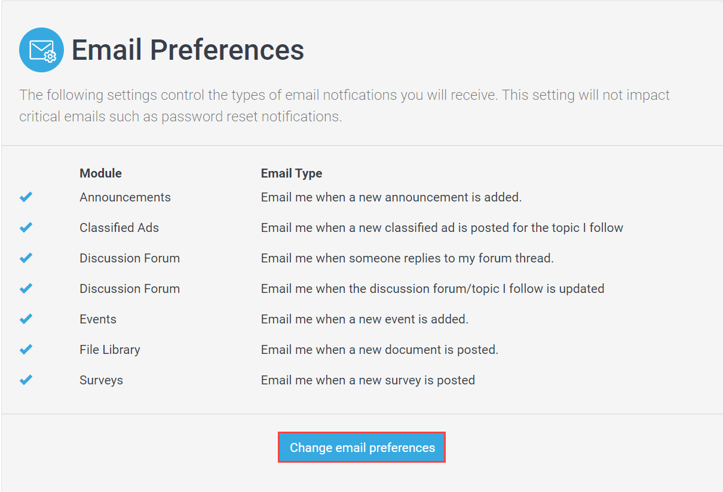Screen dimensions: 723x492
Task: Click the Classified Ads module name
Action: (119, 228)
